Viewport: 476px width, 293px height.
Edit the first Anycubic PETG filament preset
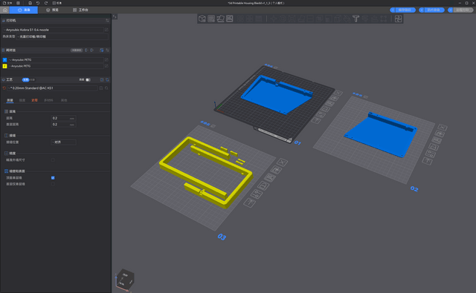tap(106, 60)
